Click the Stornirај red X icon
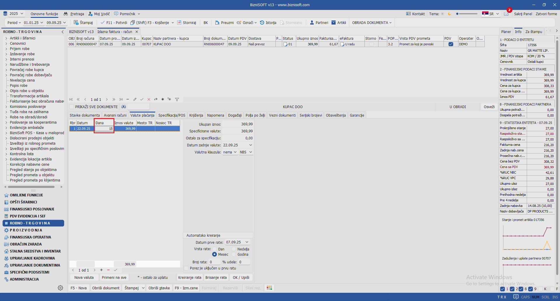This screenshot has width=560, height=301. pos(179,23)
